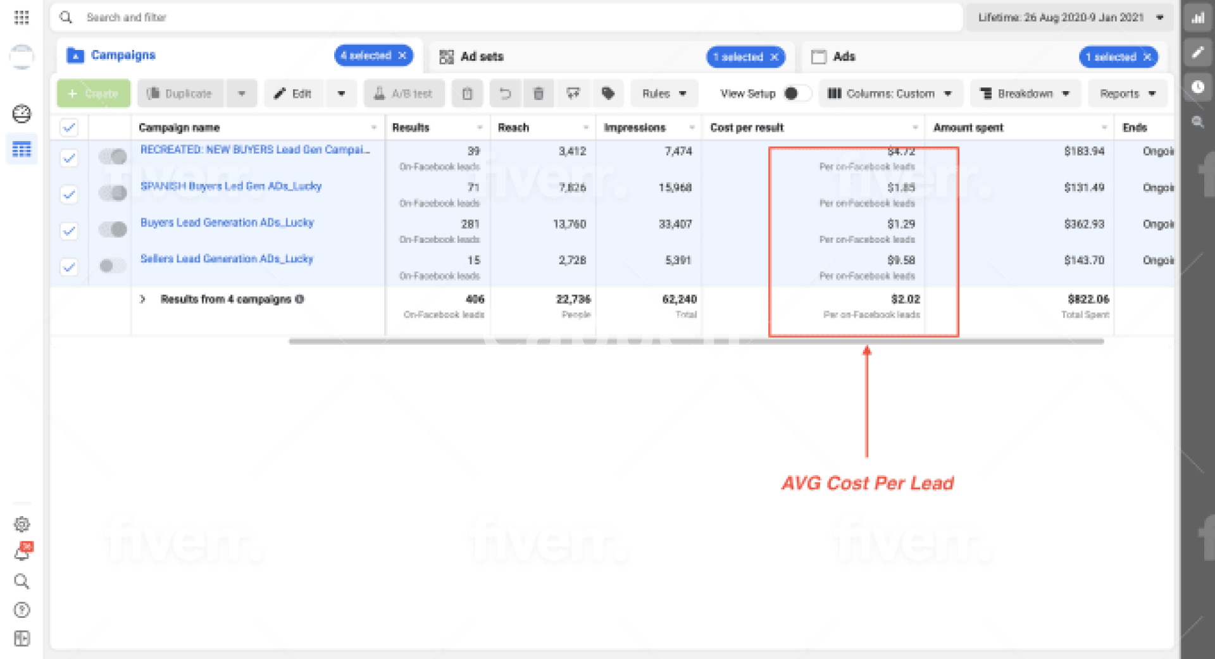Uncheck the SPANISH Buyers campaign checkbox
Image resolution: width=1215 pixels, height=659 pixels.
(x=69, y=194)
